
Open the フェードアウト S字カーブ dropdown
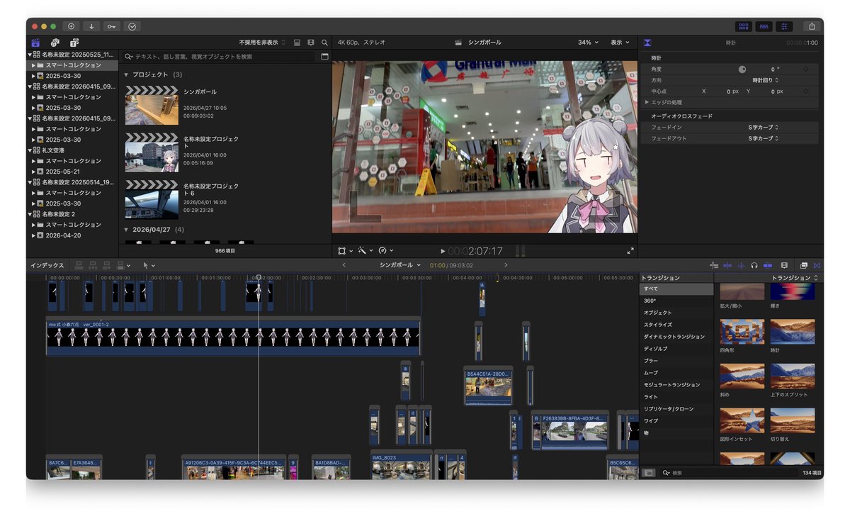[763, 138]
